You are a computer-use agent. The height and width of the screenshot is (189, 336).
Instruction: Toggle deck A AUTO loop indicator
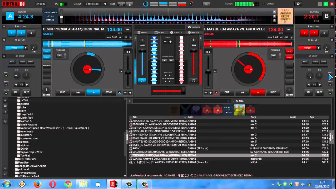click(x=6, y=93)
